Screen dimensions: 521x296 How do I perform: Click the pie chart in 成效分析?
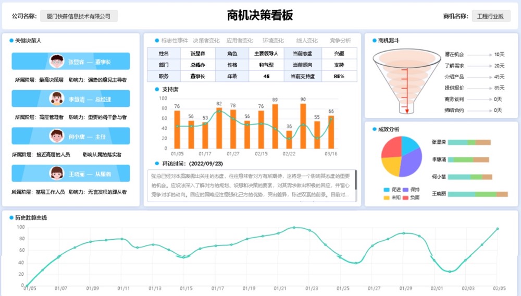tap(401, 156)
